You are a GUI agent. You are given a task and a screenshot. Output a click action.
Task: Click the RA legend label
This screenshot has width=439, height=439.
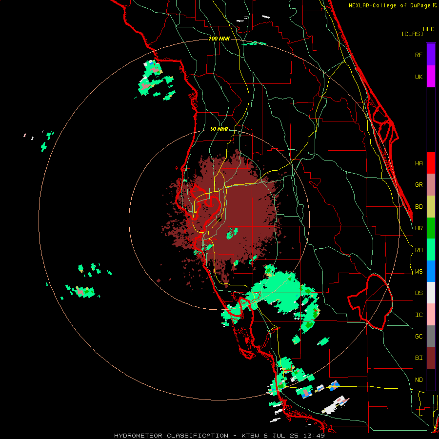[419, 250]
